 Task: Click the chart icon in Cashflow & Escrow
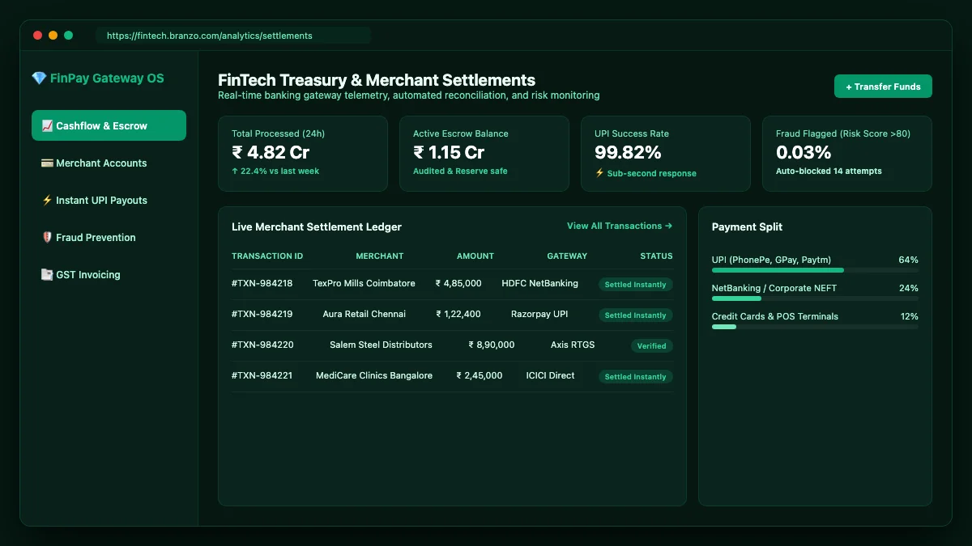point(47,126)
